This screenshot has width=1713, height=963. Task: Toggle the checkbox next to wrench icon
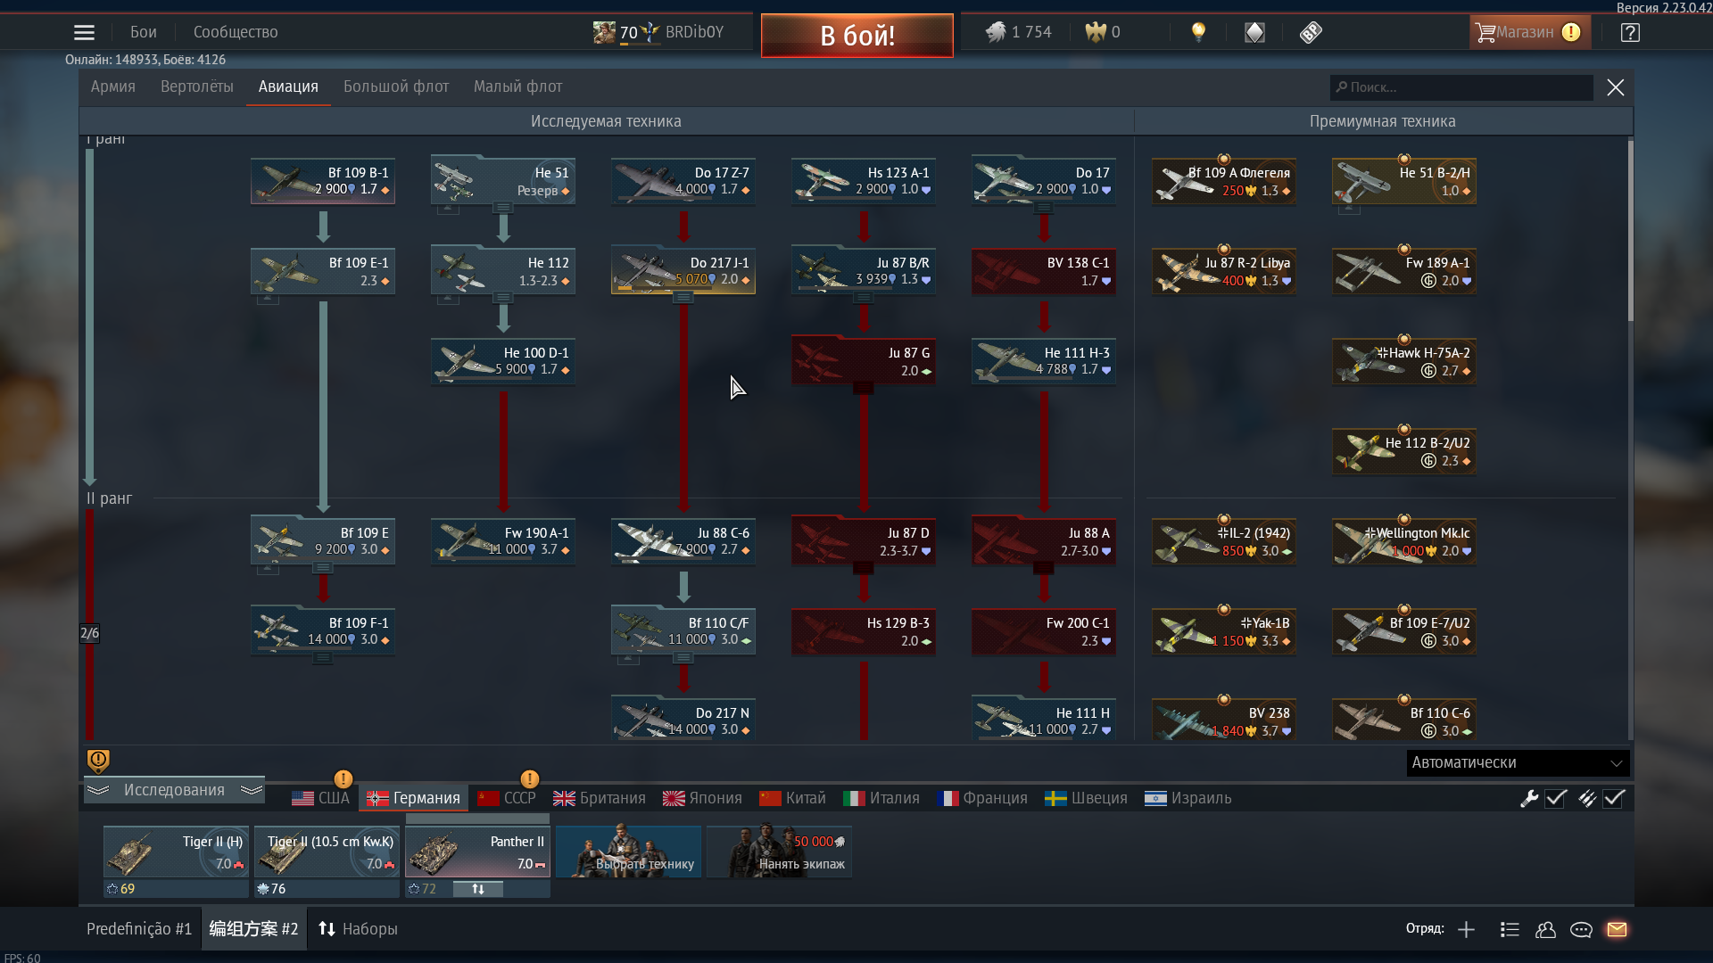pos(1556,798)
